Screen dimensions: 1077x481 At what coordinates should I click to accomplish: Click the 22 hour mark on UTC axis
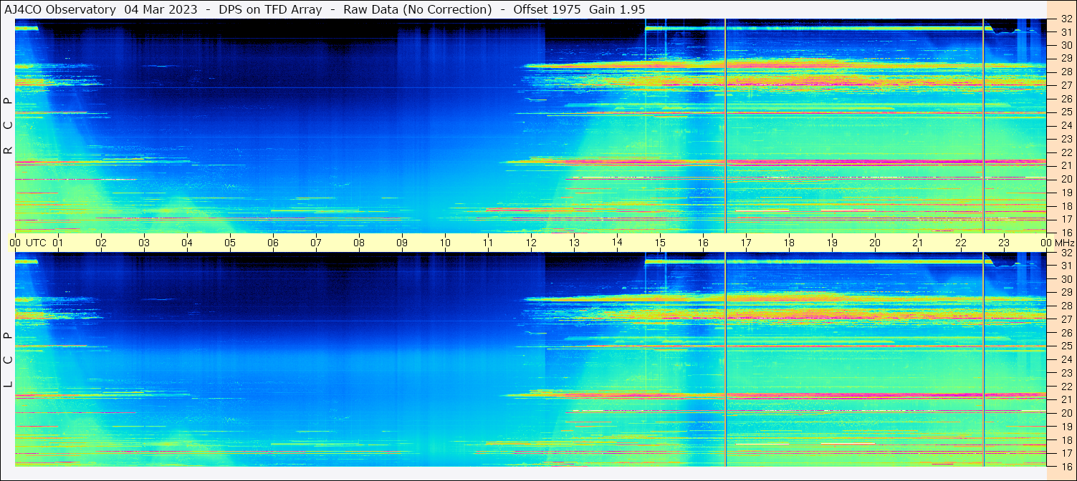(x=961, y=243)
